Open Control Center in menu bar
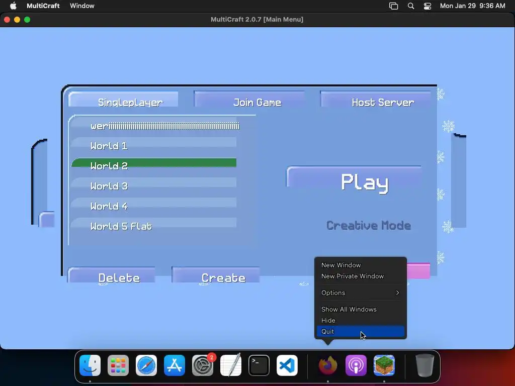The width and height of the screenshot is (515, 386). 427,6
